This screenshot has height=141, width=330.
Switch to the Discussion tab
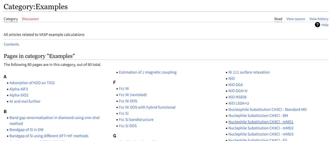pyautogui.click(x=30, y=19)
